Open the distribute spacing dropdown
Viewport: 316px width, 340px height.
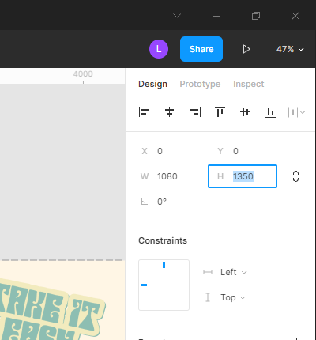(x=297, y=112)
